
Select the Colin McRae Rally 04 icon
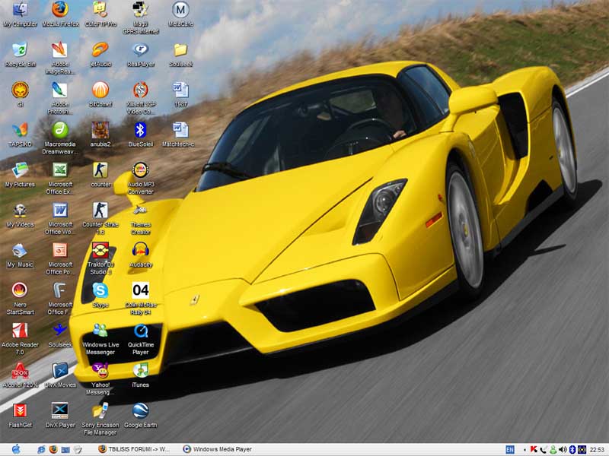click(141, 299)
